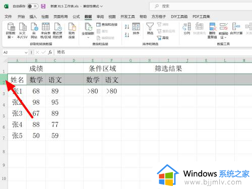252x189 pixels.
Task: Switch to the DIY工具箱 tab
Action: click(179, 17)
